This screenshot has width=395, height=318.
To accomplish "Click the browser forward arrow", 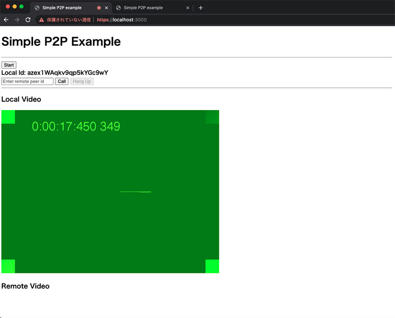I will 17,20.
